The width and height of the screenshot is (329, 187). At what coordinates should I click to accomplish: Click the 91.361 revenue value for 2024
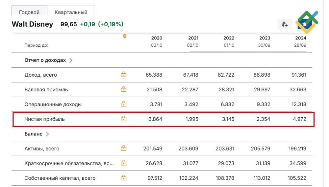click(x=299, y=75)
